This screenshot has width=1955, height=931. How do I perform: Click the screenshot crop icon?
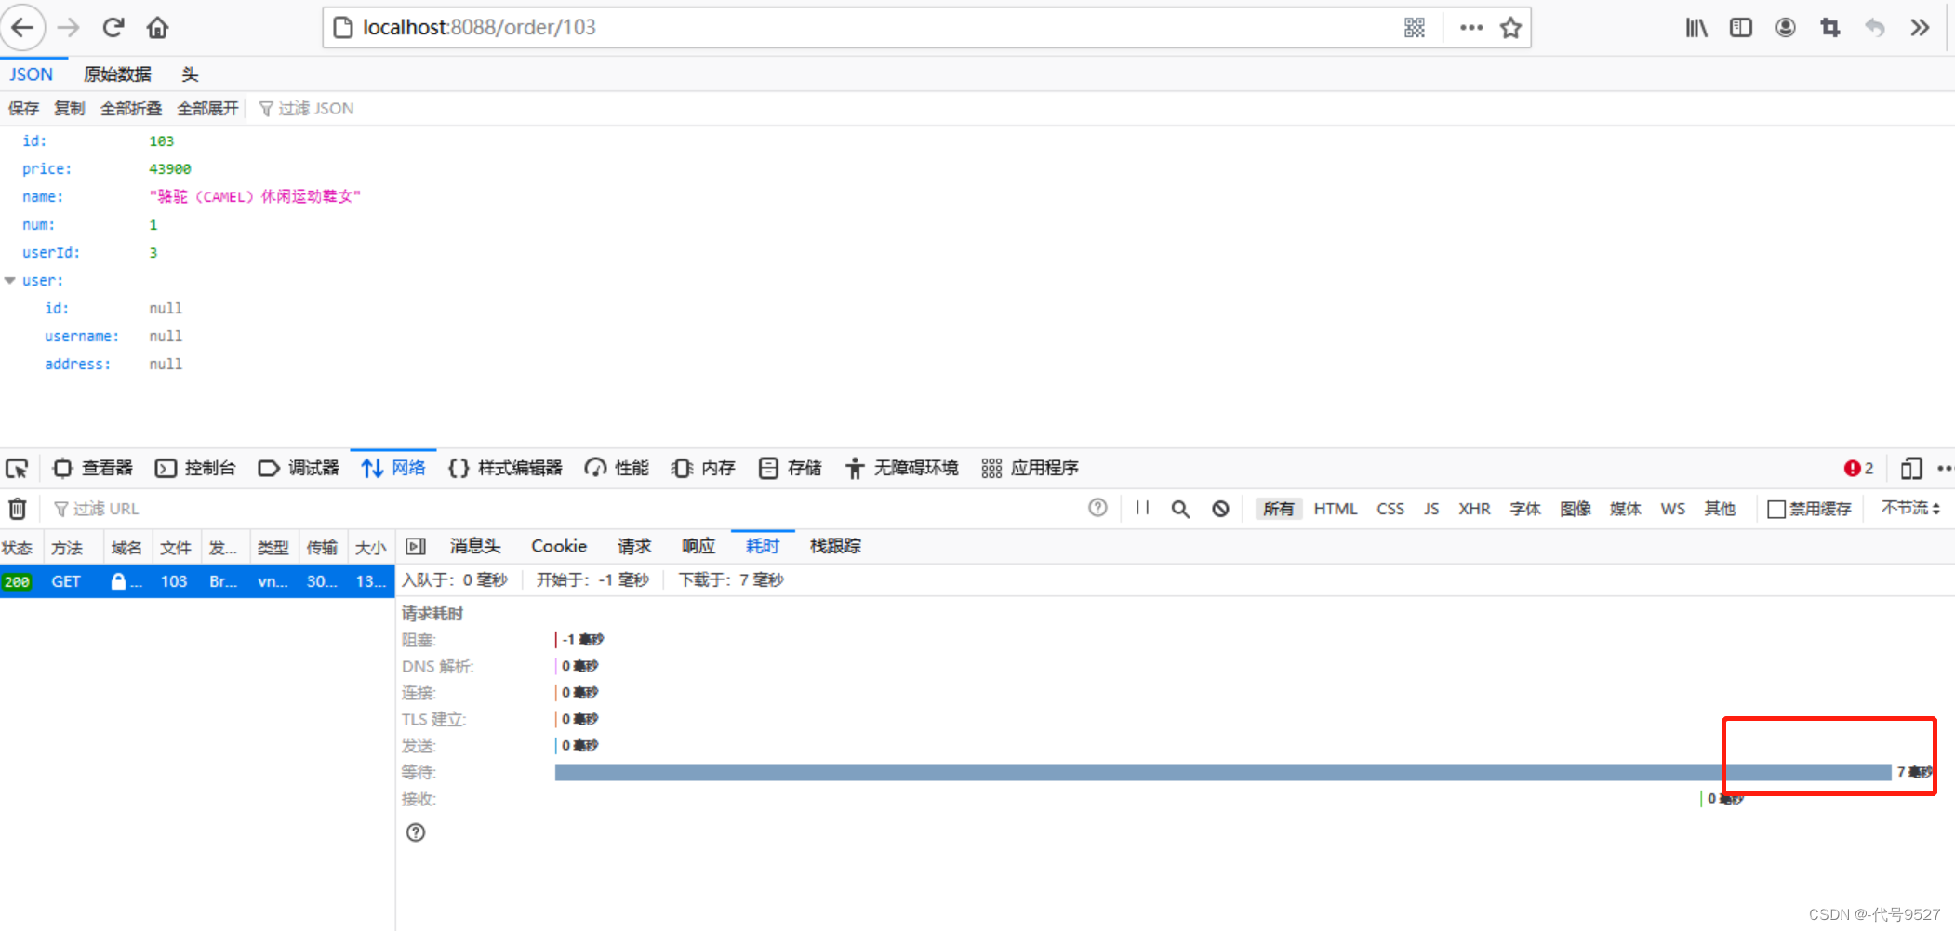[1830, 28]
